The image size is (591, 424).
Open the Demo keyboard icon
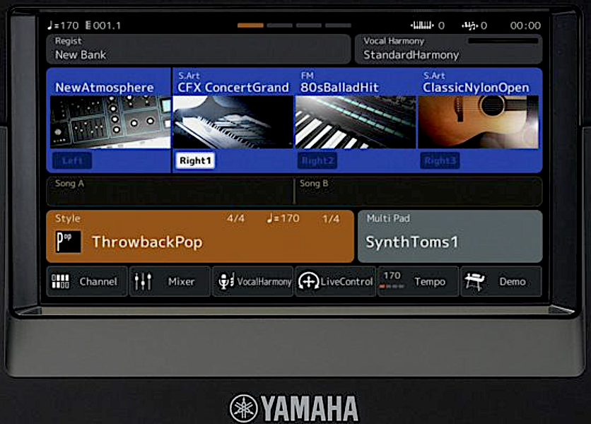[475, 281]
